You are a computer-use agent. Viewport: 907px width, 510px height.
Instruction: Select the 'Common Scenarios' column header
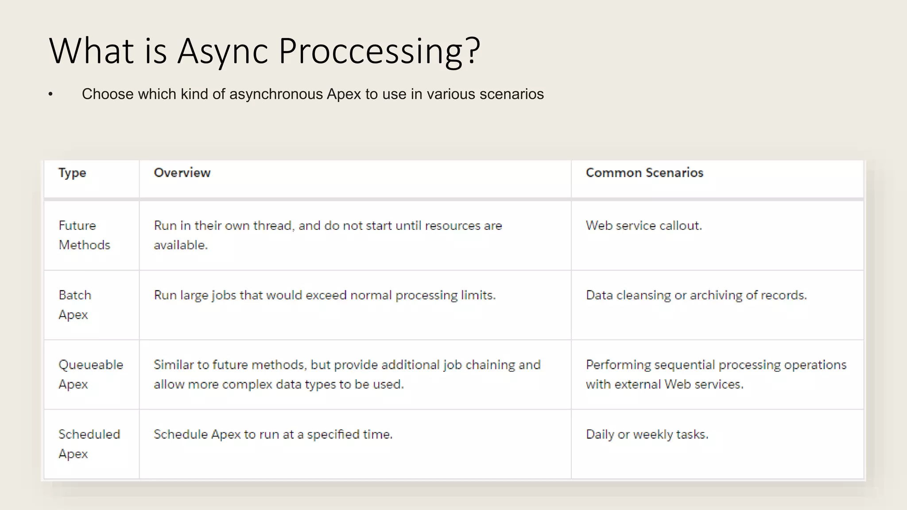pos(644,173)
